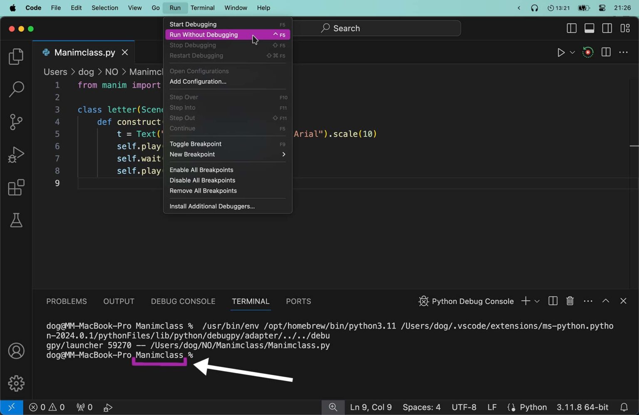The height and width of the screenshot is (415, 639).
Task: Switch to the DEBUG CONSOLE tab
Action: pos(183,301)
